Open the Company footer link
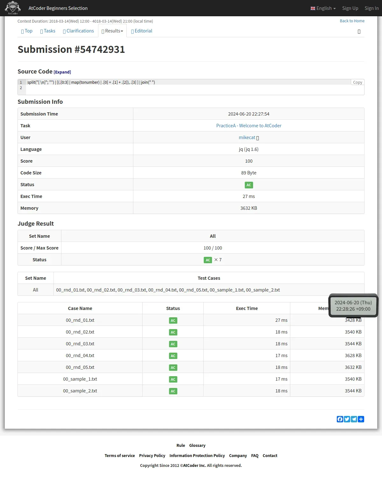Image resolution: width=382 pixels, height=500 pixels. pos(238,456)
